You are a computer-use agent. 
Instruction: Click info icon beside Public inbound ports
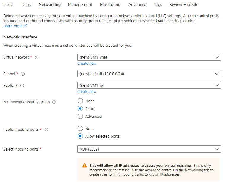[46, 130]
